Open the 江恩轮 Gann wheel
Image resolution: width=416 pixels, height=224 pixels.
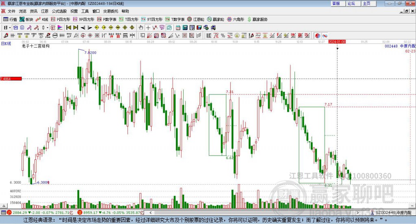tap(196, 20)
